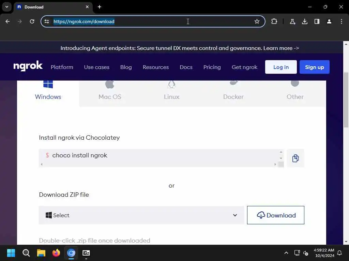Open the Select architecture dropdown

(x=141, y=215)
